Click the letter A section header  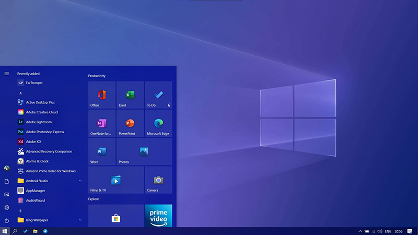tap(20, 93)
